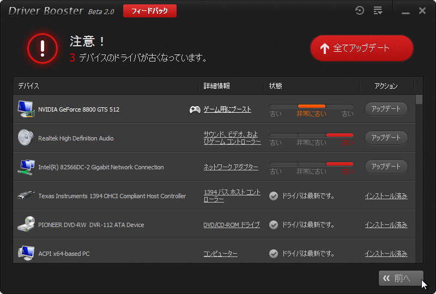This screenshot has height=294, width=436.
Task: Select Texas Instruments 1394 OHCI Compliant Host Controller
Action: (112, 196)
